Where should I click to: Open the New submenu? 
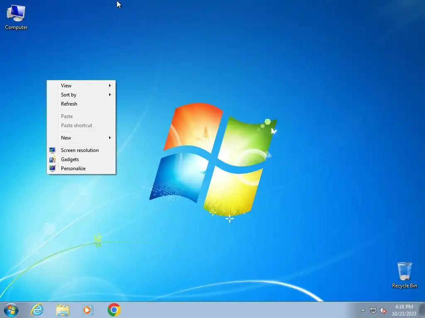click(x=81, y=137)
